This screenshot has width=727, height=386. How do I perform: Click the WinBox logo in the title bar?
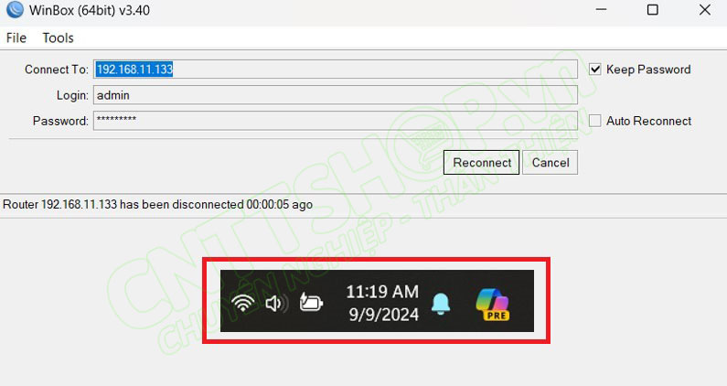[x=13, y=10]
